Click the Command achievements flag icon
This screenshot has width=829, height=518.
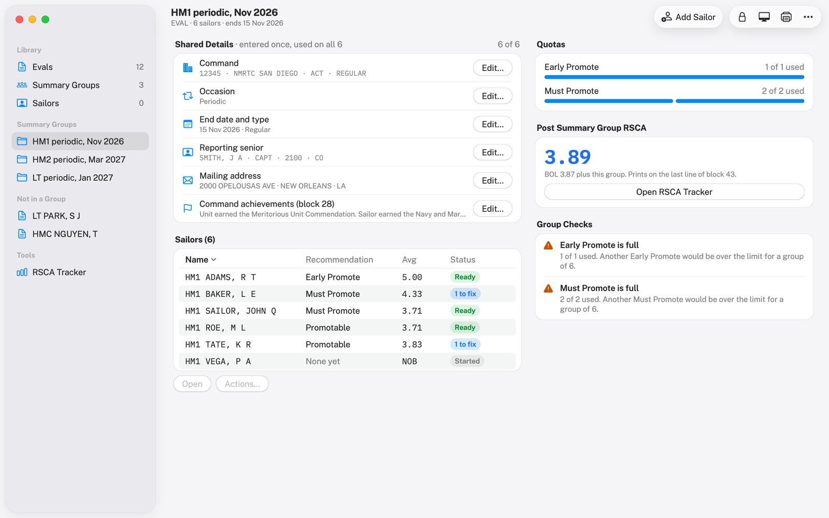[188, 209]
